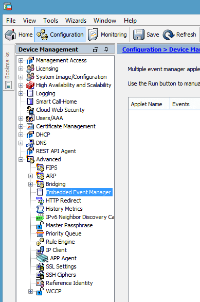This screenshot has height=302, width=200.
Task: Pin the Device Management panel
Action: click(106, 49)
